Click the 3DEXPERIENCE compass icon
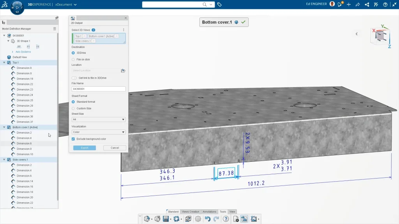Image resolution: width=399 pixels, height=224 pixels. click(x=17, y=7)
